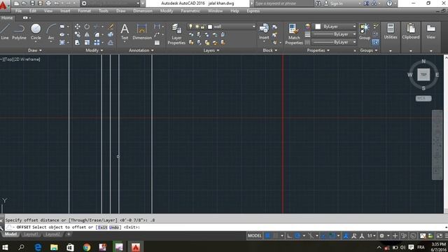This screenshot has height=252, width=448.
Task: Click the TOP face of ViewCube
Action: coord(423,75)
